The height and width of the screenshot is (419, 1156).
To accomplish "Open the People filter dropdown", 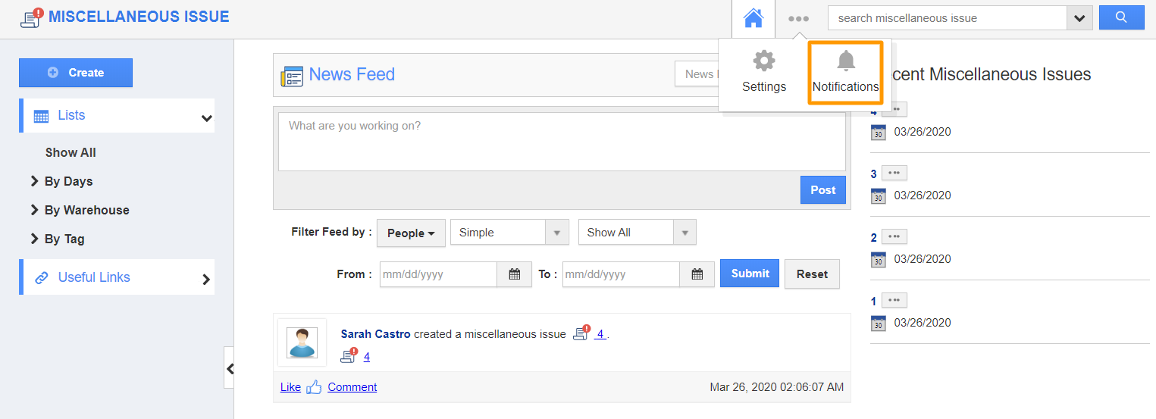I will (411, 233).
